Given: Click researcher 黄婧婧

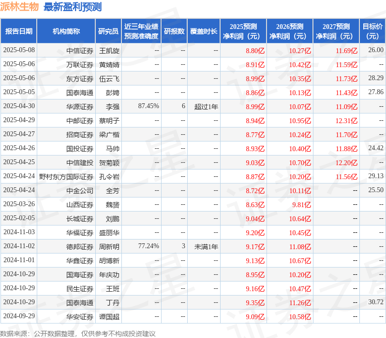Looking at the screenshot, I should coord(109,65).
